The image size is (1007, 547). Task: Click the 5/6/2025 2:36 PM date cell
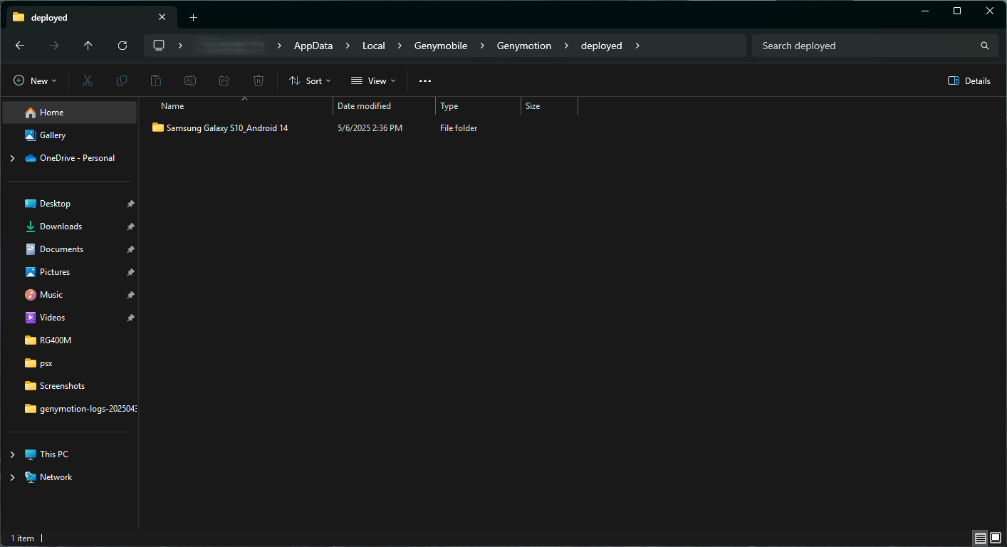pos(370,128)
